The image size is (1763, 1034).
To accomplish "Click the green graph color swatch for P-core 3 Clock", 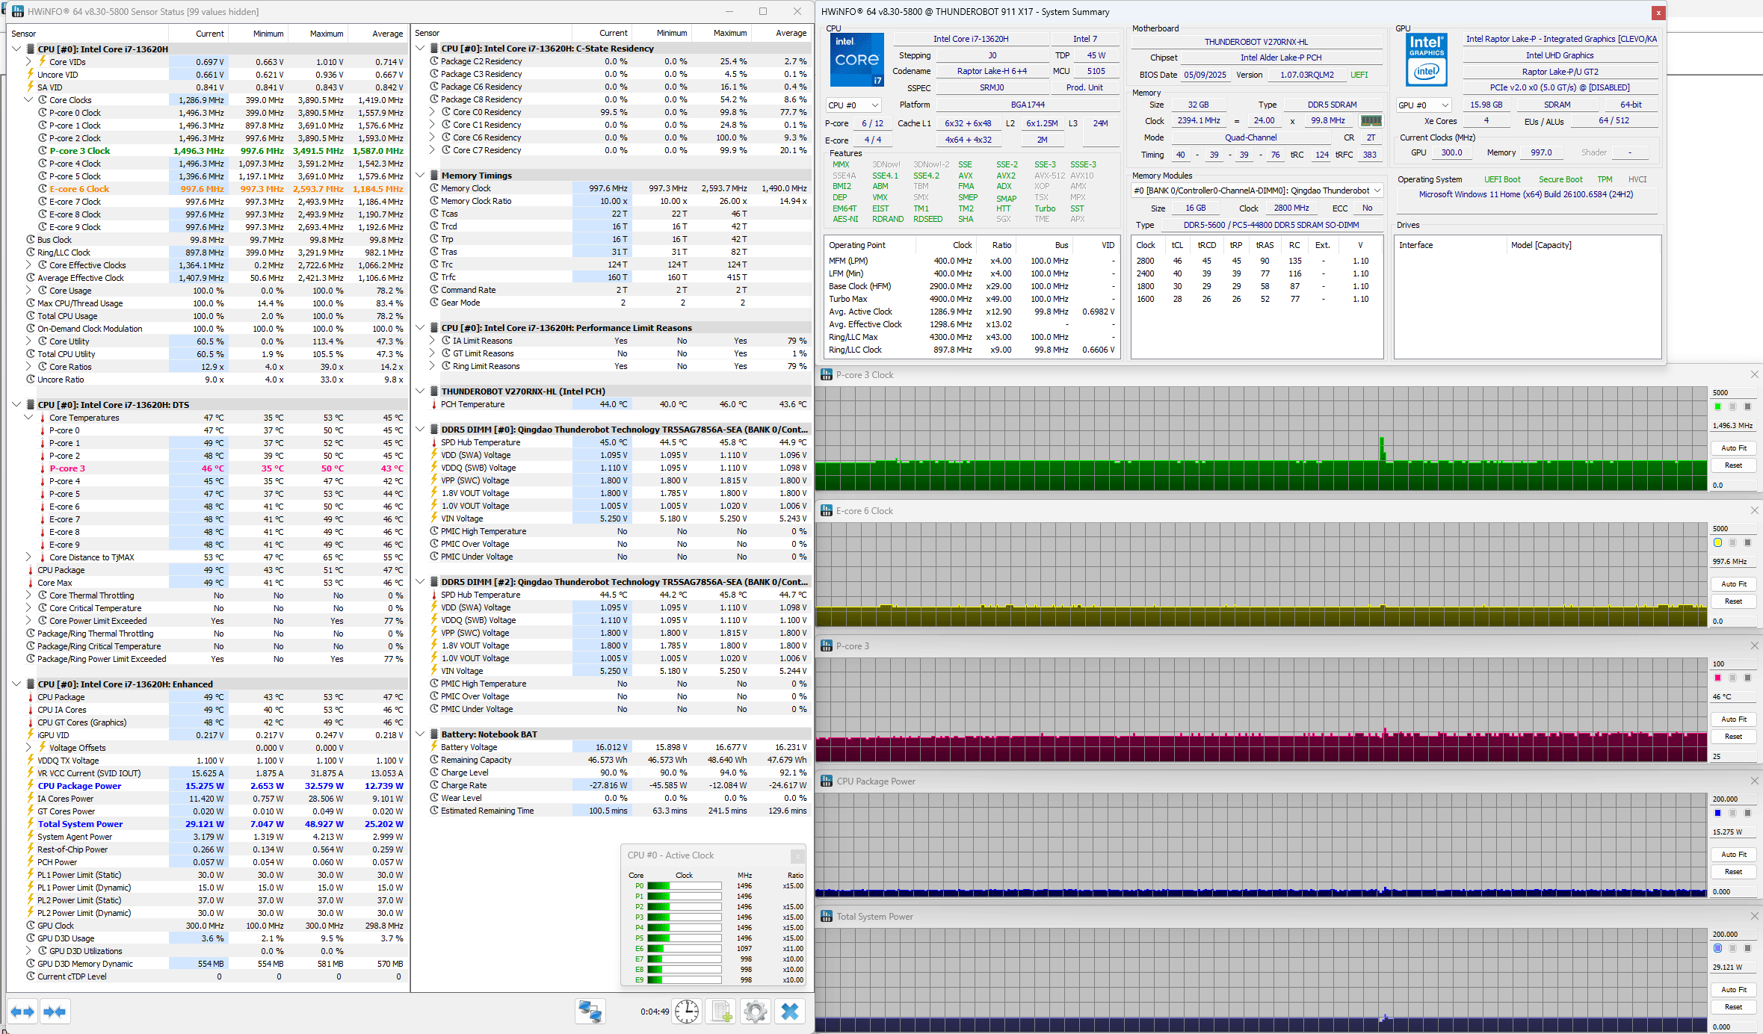I will [1717, 406].
